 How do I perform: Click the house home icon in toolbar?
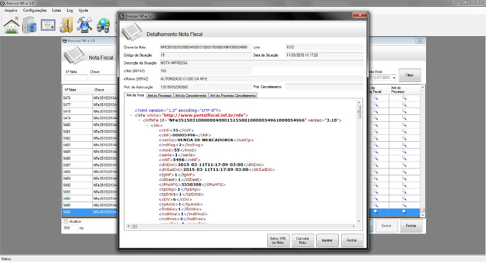click(11, 25)
